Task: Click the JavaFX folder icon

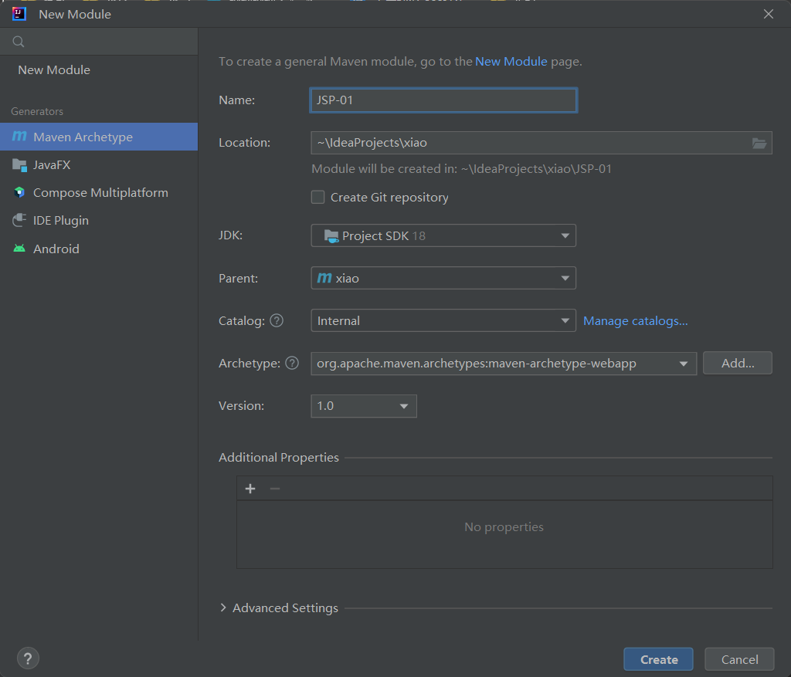Action: point(19,165)
